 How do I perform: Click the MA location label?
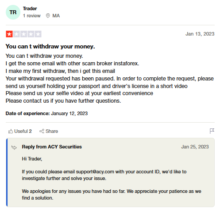[x=56, y=16]
